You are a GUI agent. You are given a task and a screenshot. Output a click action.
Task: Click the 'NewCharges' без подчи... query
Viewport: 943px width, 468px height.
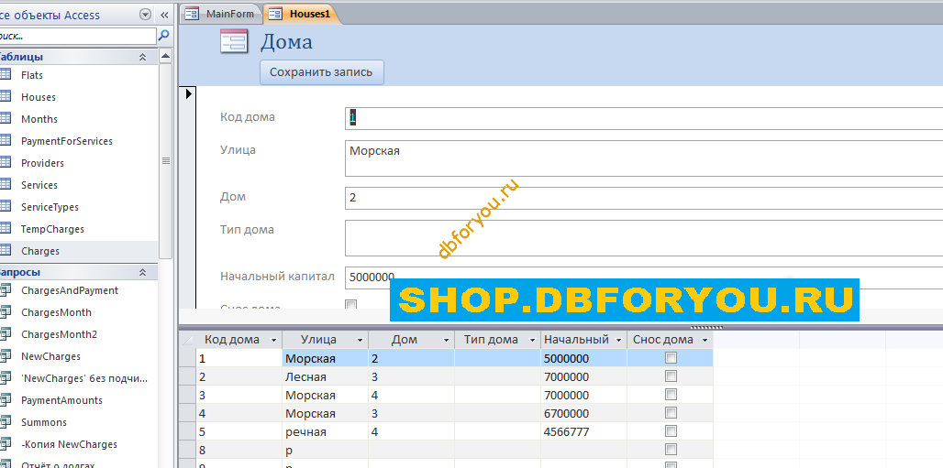(x=84, y=378)
